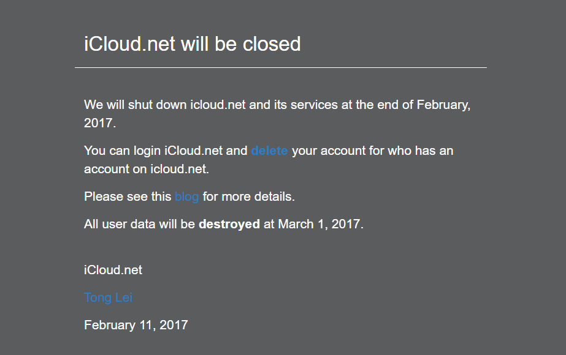This screenshot has height=355, width=566.
Task: Click the bold word "destroyed"
Action: 229,224
